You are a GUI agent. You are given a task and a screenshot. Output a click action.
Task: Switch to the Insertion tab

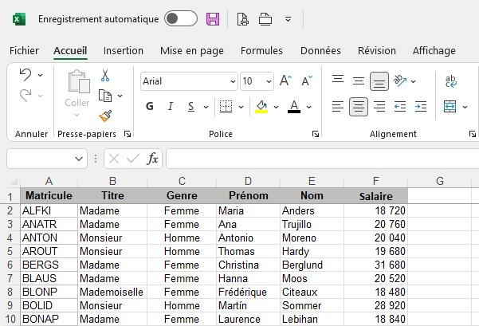tap(124, 50)
